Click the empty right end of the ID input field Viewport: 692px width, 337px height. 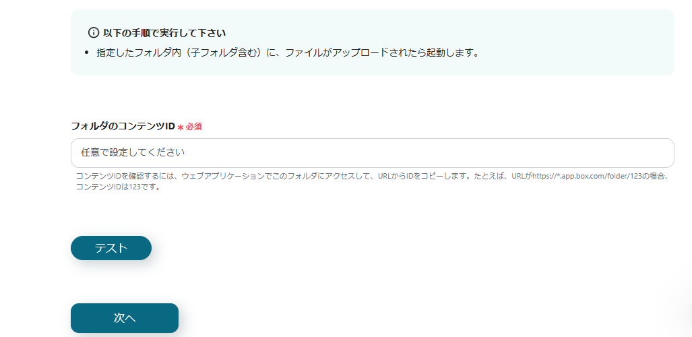click(618, 153)
